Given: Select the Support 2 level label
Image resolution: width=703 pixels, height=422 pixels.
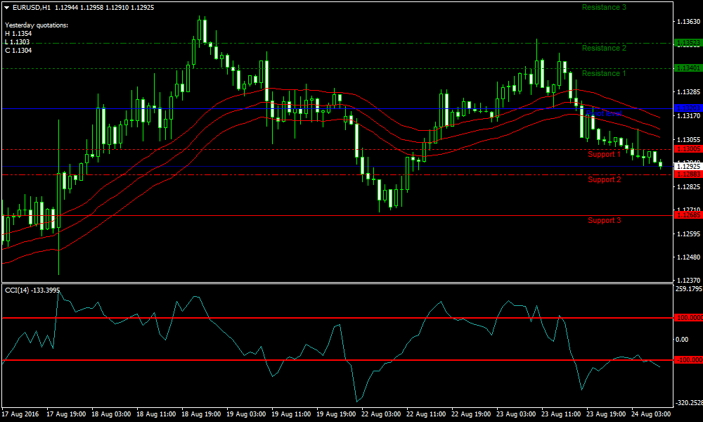Looking at the screenshot, I should 604,179.
